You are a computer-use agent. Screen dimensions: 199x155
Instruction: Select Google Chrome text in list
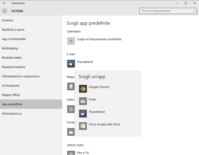click(x=99, y=87)
